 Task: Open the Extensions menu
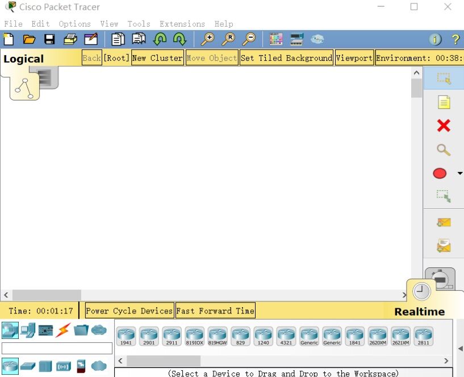click(x=182, y=24)
